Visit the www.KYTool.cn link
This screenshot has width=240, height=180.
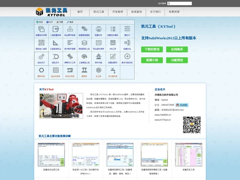(163, 120)
